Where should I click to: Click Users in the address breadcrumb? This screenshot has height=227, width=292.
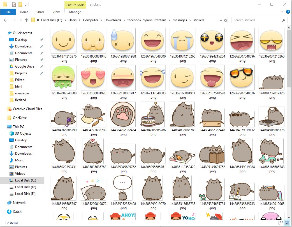pyautogui.click(x=73, y=20)
